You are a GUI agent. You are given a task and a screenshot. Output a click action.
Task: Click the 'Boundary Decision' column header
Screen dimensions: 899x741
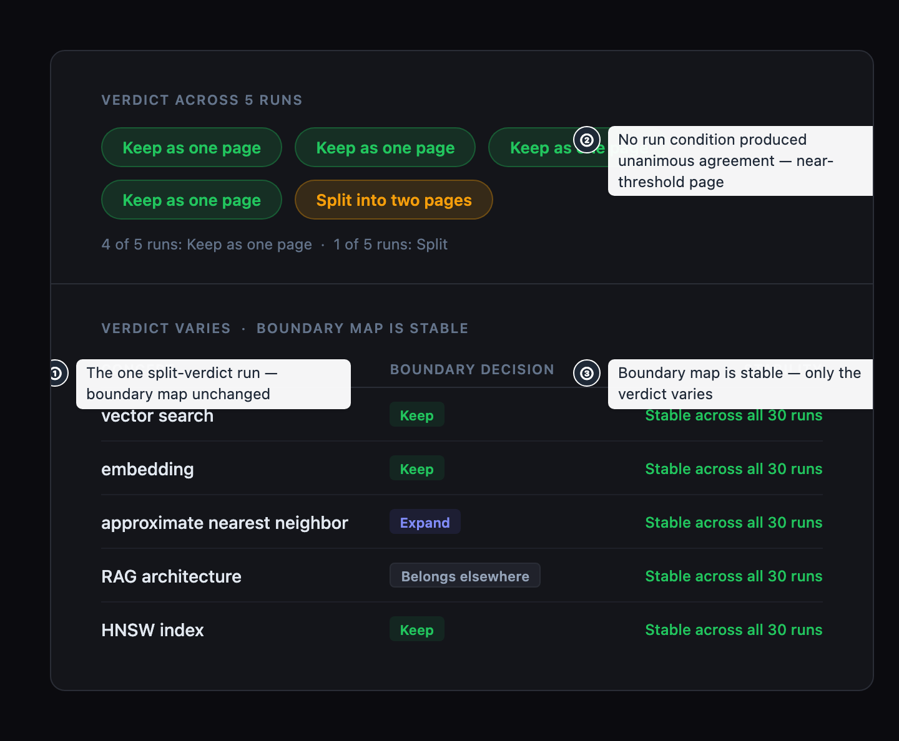point(472,369)
